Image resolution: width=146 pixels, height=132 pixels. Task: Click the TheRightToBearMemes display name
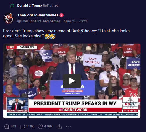click(x=38, y=15)
